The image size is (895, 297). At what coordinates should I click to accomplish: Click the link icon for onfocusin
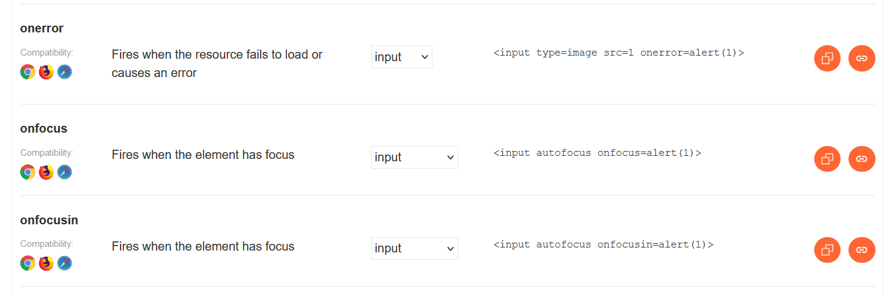coord(861,250)
